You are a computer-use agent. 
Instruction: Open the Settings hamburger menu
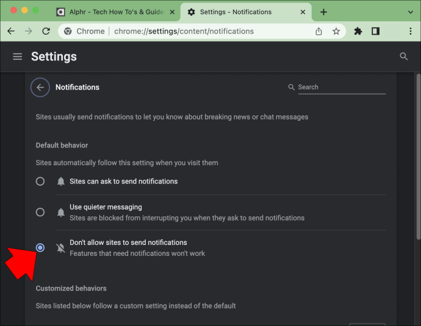(x=18, y=57)
